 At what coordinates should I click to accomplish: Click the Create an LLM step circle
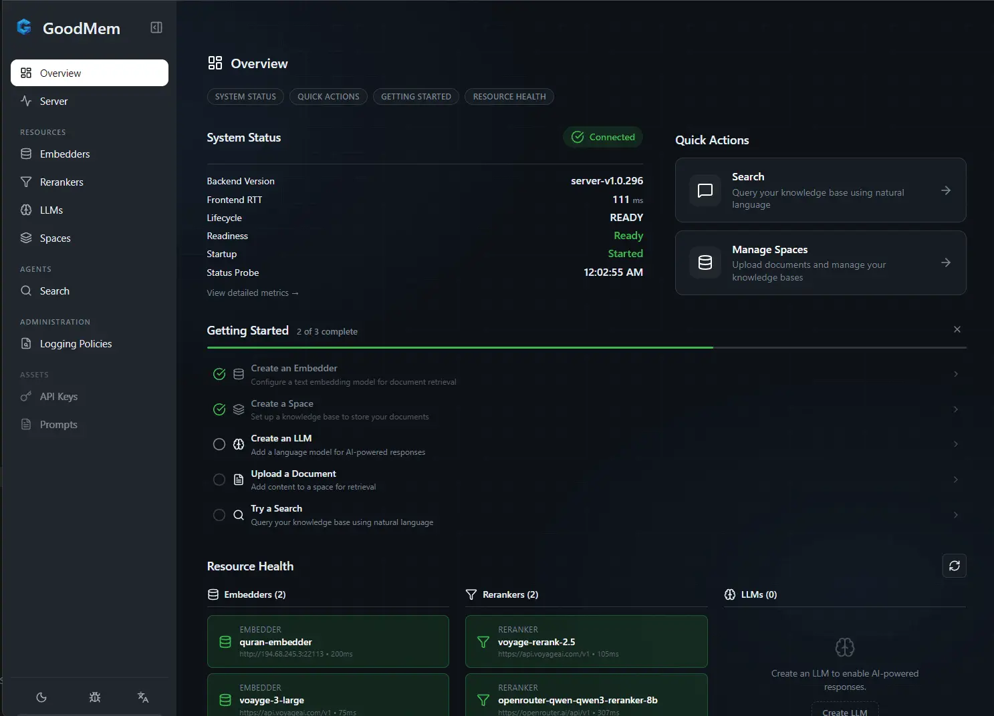click(x=219, y=444)
